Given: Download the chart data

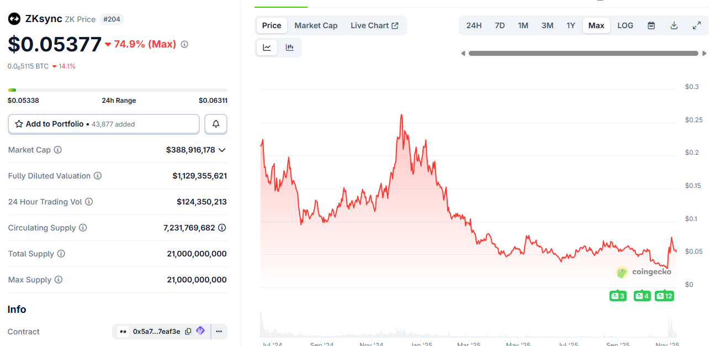Looking at the screenshot, I should 674,25.
